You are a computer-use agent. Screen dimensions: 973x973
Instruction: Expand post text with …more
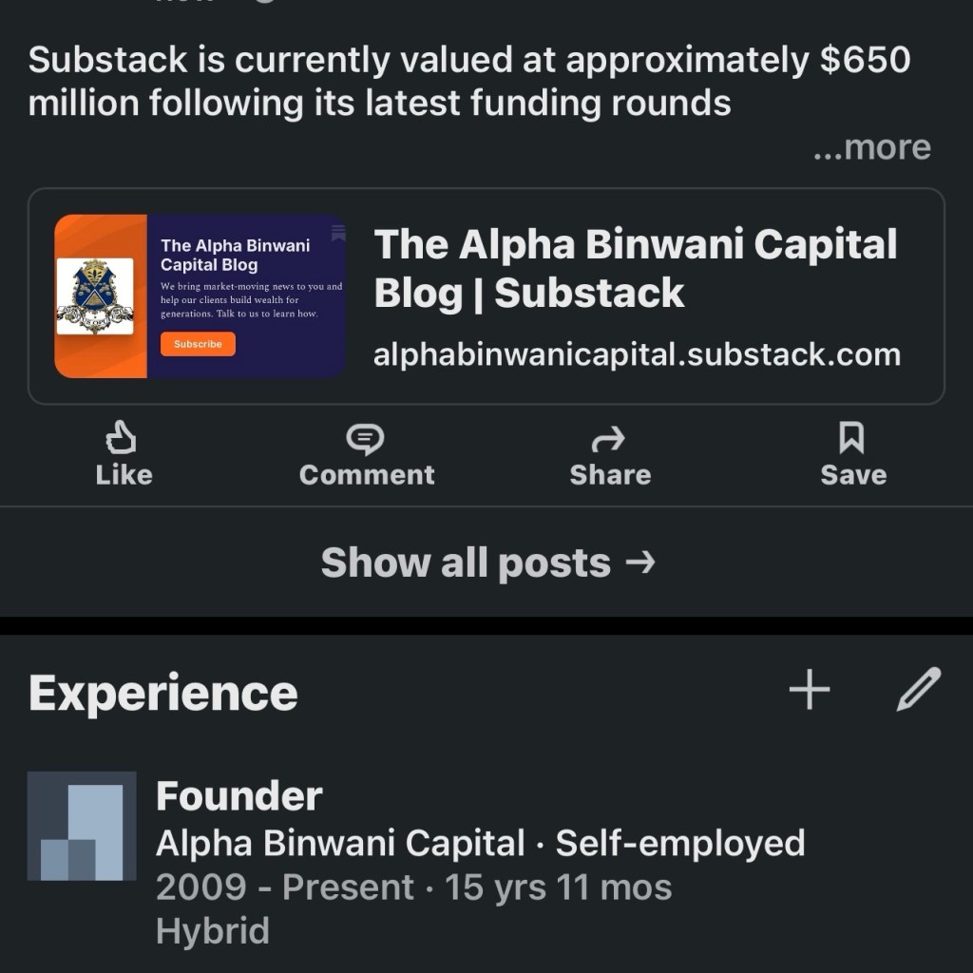click(x=871, y=147)
